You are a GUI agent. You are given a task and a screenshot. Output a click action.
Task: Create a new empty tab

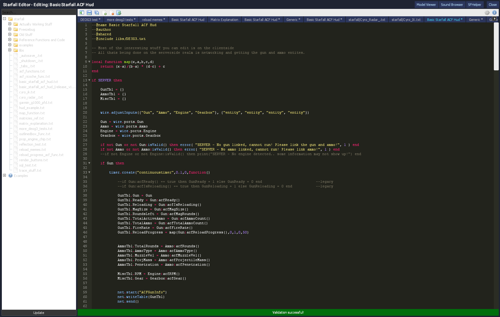pos(104,12)
